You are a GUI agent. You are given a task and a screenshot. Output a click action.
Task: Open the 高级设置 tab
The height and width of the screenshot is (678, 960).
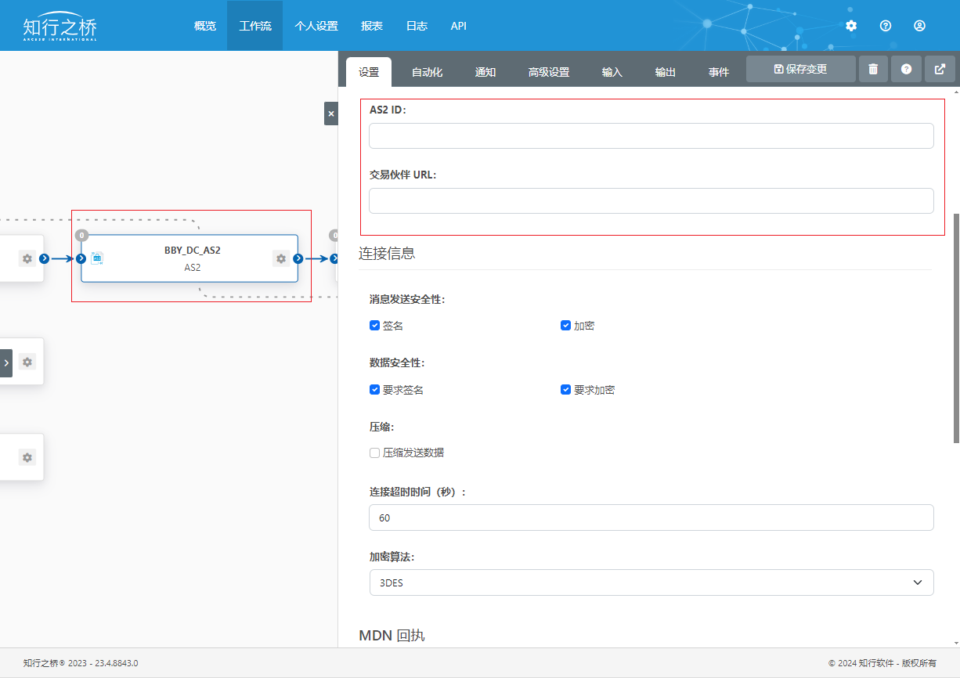pos(548,72)
